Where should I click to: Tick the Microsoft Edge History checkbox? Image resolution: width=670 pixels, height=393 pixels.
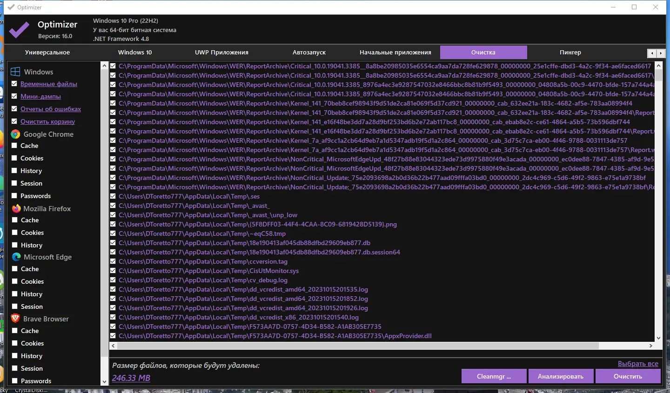tap(15, 294)
